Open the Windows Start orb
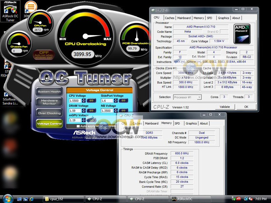The width and height of the screenshot is (271, 203). point(7,199)
